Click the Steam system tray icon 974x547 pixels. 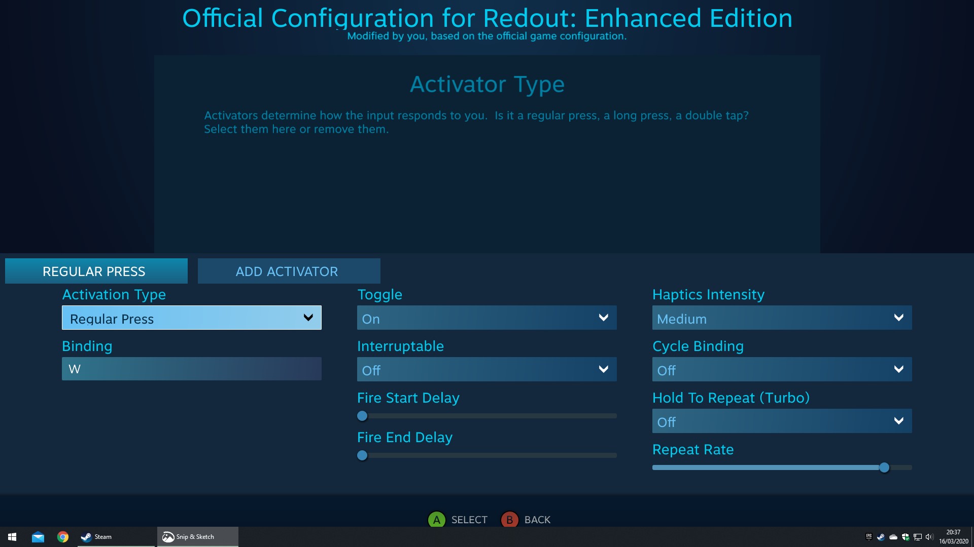[x=881, y=537]
